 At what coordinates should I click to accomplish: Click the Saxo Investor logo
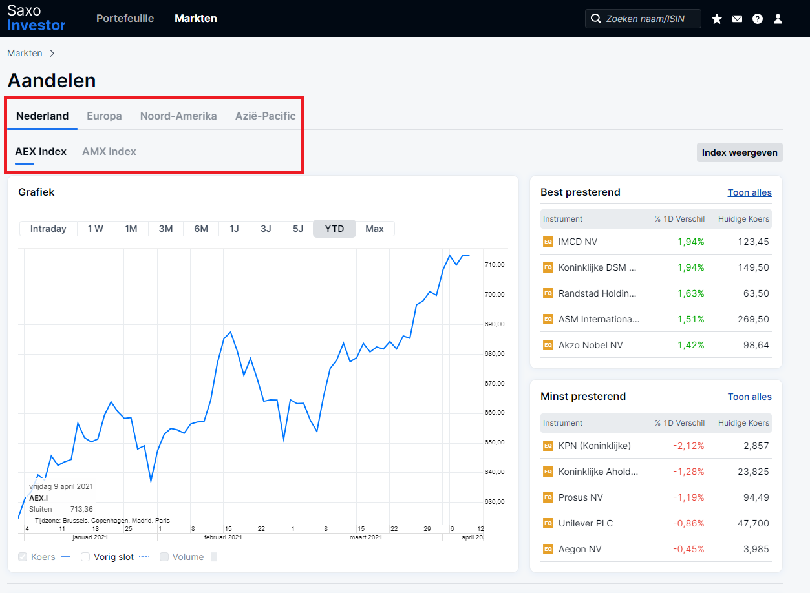[x=36, y=18]
